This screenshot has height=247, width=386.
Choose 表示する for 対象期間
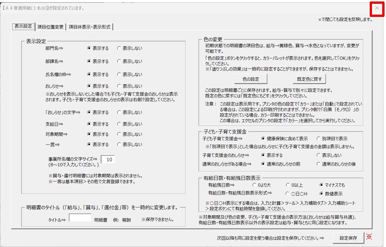[98, 134]
